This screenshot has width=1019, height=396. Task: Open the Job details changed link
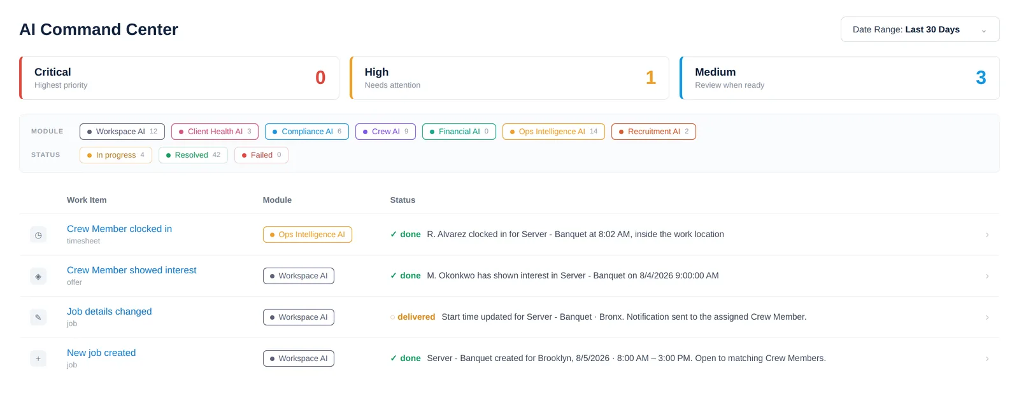110,311
